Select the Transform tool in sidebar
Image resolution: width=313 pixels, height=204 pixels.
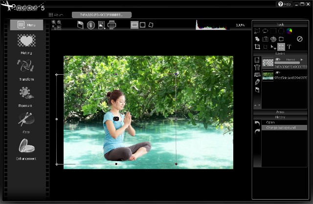[x=26, y=68]
